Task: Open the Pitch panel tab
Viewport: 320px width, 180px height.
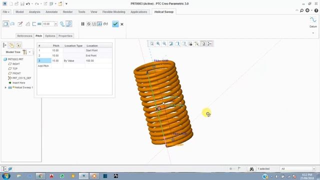Action: [39, 36]
